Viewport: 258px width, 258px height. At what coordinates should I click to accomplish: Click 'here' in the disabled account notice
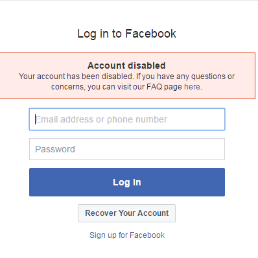tap(192, 87)
